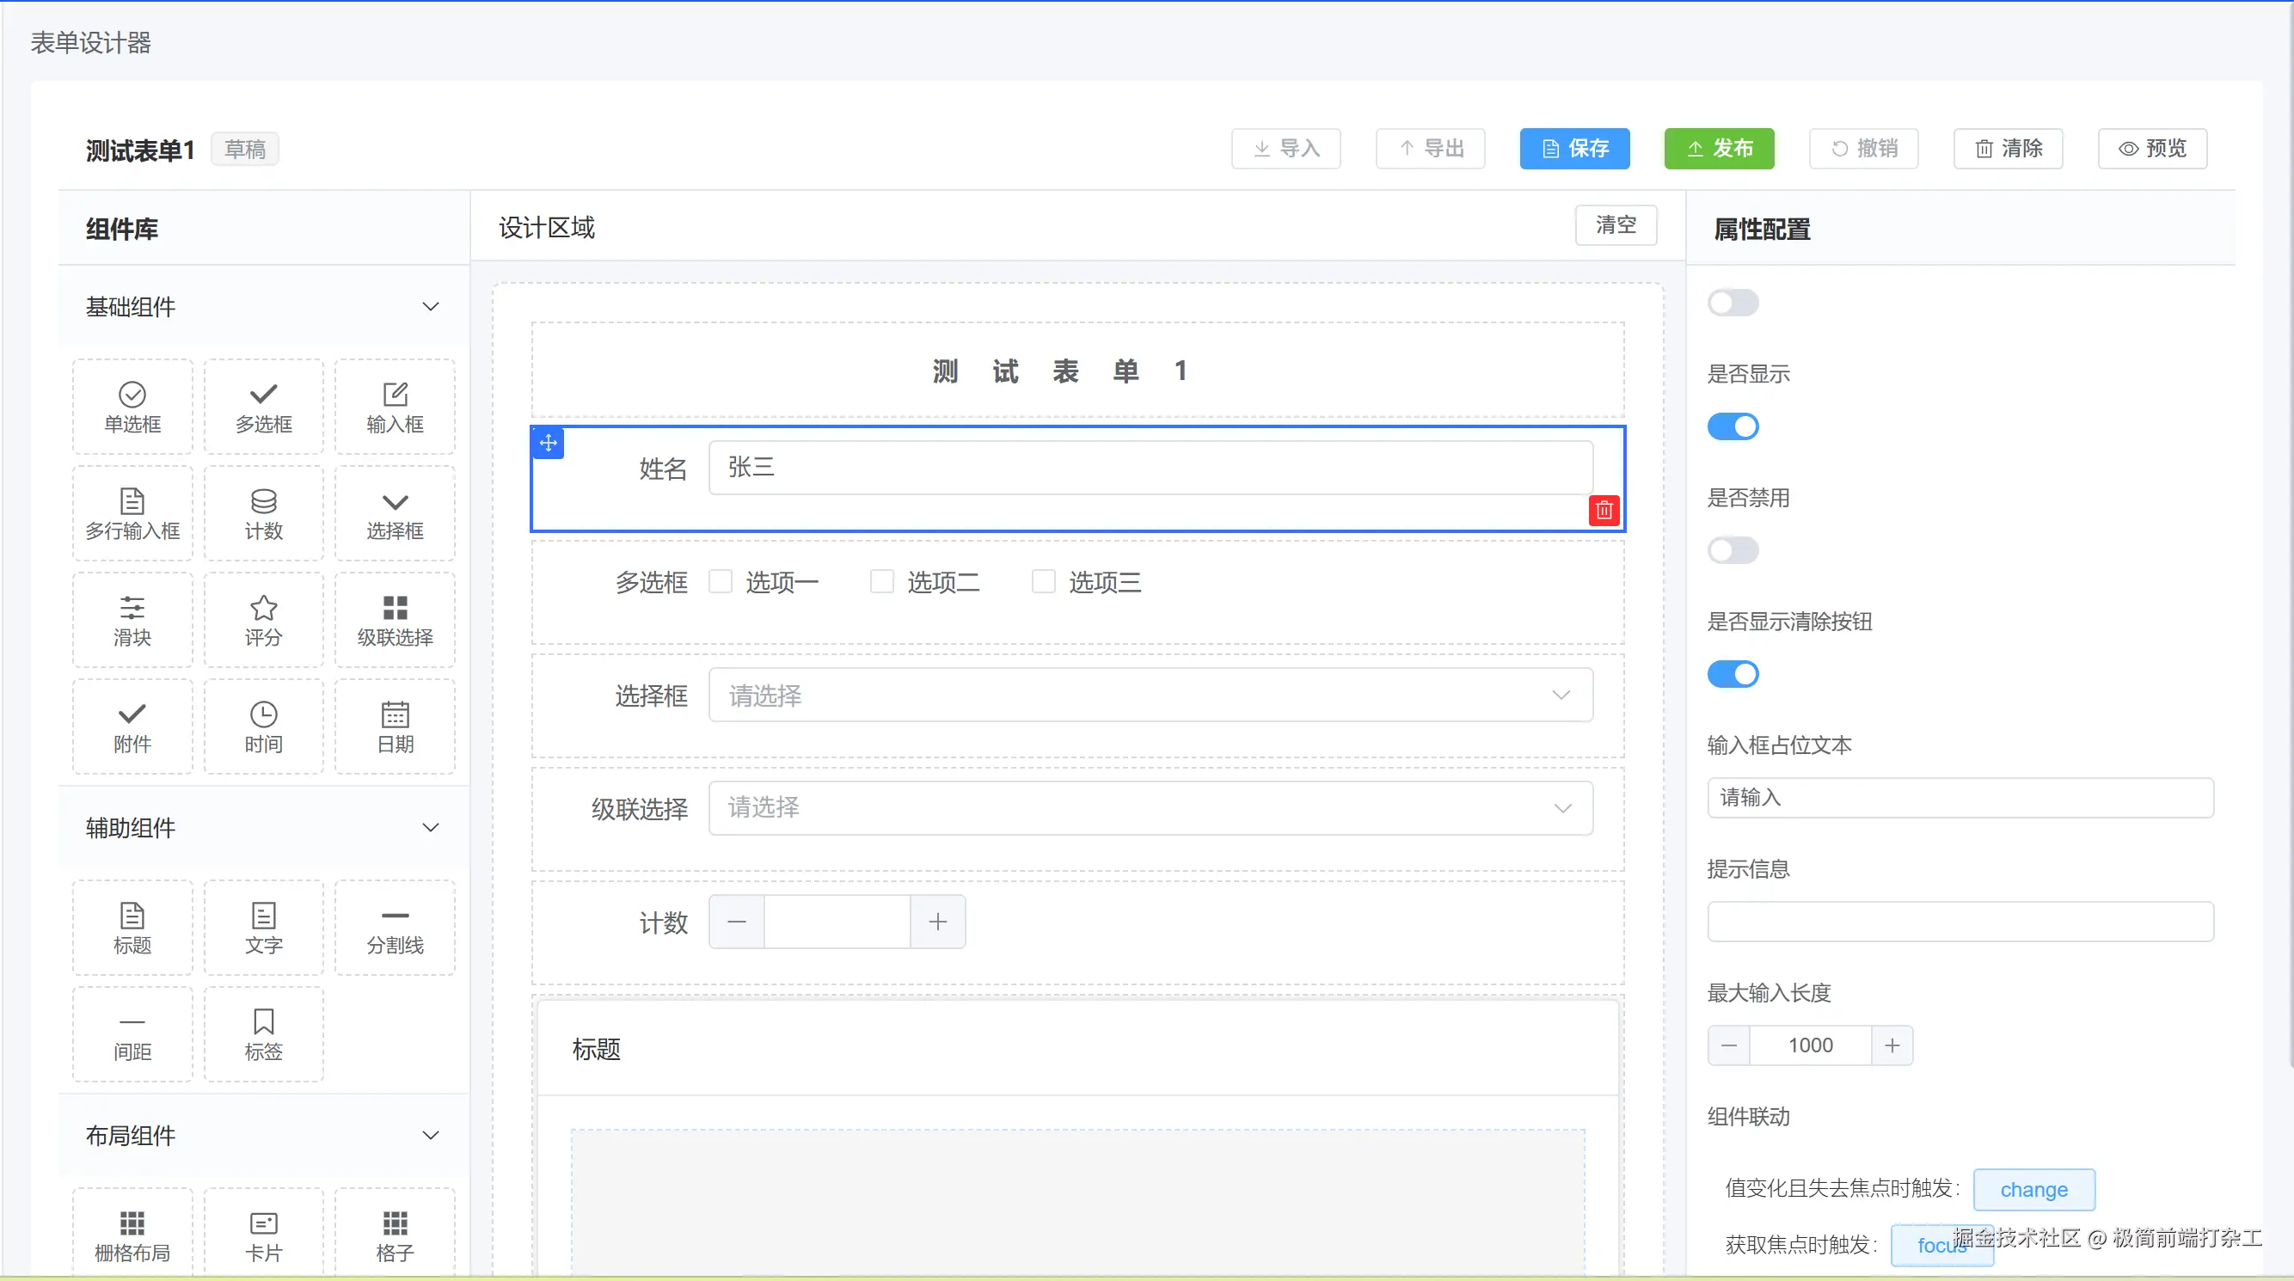Open the 选择框 dropdown in design area
This screenshot has height=1281, width=2294.
1150,696
